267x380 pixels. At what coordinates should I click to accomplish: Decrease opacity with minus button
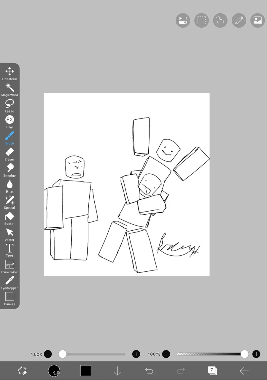point(166,354)
